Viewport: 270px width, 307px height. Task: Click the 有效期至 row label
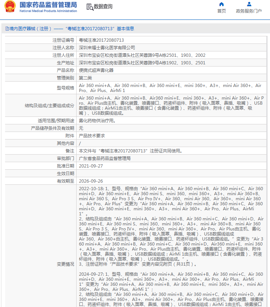click(x=65, y=181)
